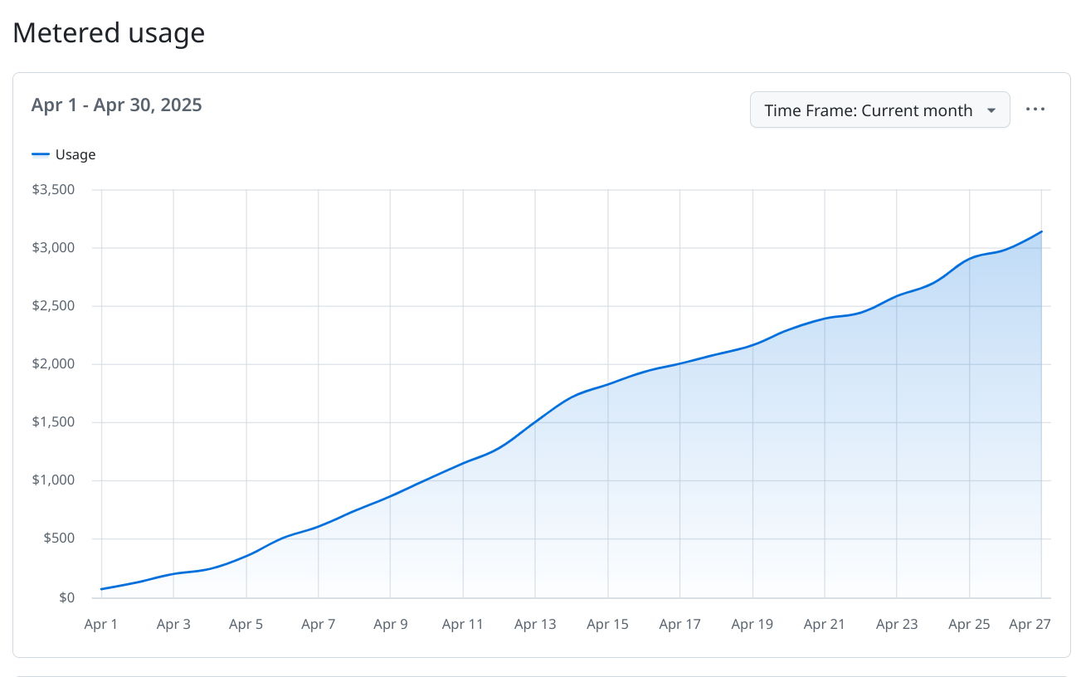
Task: Open the three-dot more options menu
Action: [x=1035, y=110]
